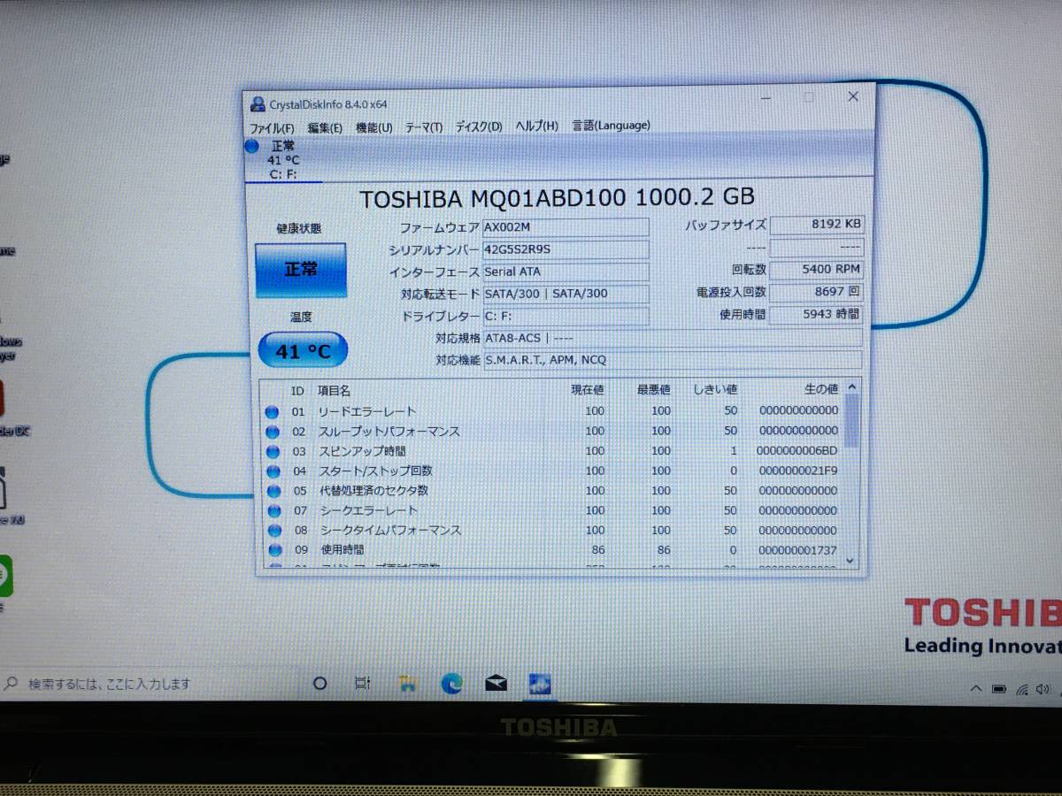
Task: Open the 機能(U) menu
Action: pos(373,127)
